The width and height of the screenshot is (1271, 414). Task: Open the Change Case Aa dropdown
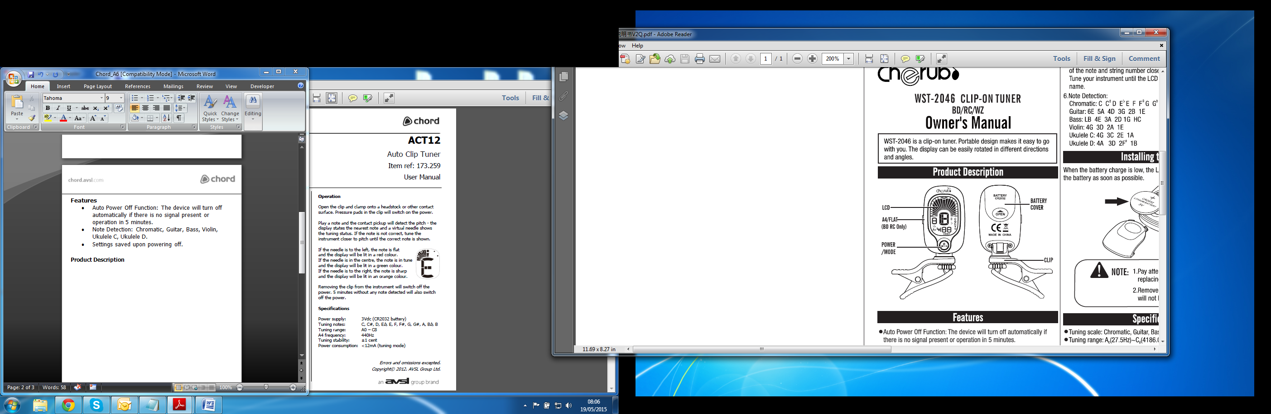tap(79, 118)
